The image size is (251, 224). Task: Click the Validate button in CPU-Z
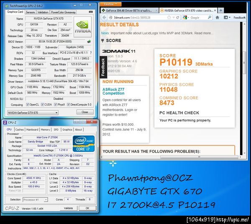(68, 208)
